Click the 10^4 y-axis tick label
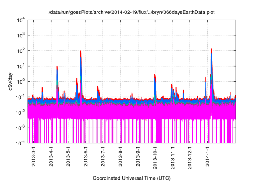The width and height of the screenshot is (260, 182). coord(22,20)
